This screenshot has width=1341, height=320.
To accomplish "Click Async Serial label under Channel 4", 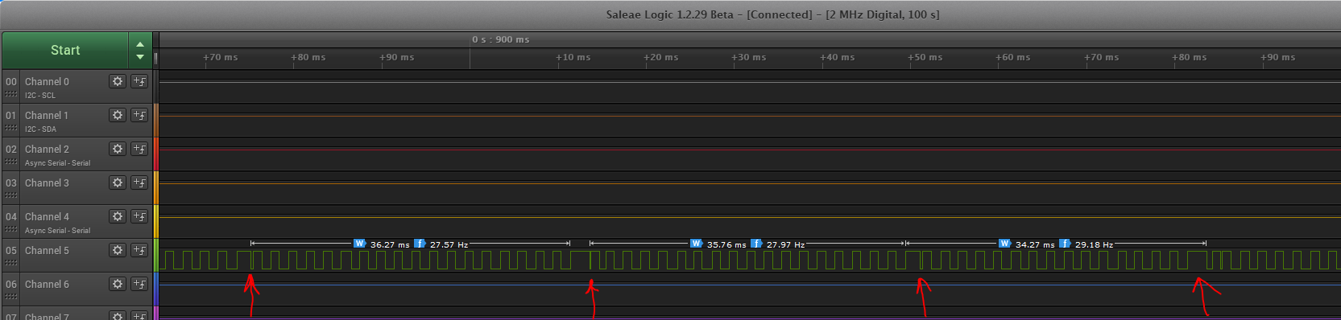I will coord(57,230).
